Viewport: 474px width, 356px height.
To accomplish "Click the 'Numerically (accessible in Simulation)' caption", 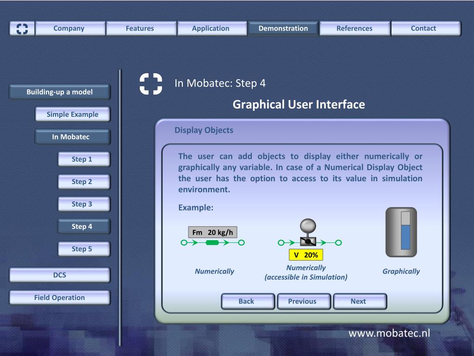I will (306, 273).
